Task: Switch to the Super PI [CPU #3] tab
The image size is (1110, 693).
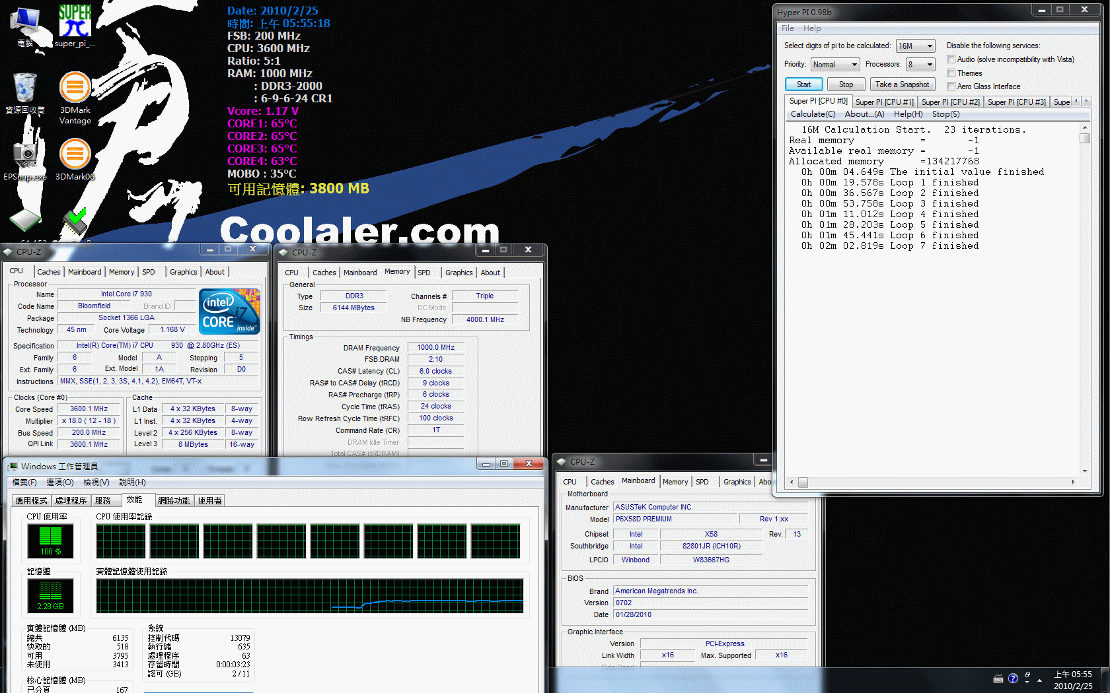Action: [x=1016, y=102]
